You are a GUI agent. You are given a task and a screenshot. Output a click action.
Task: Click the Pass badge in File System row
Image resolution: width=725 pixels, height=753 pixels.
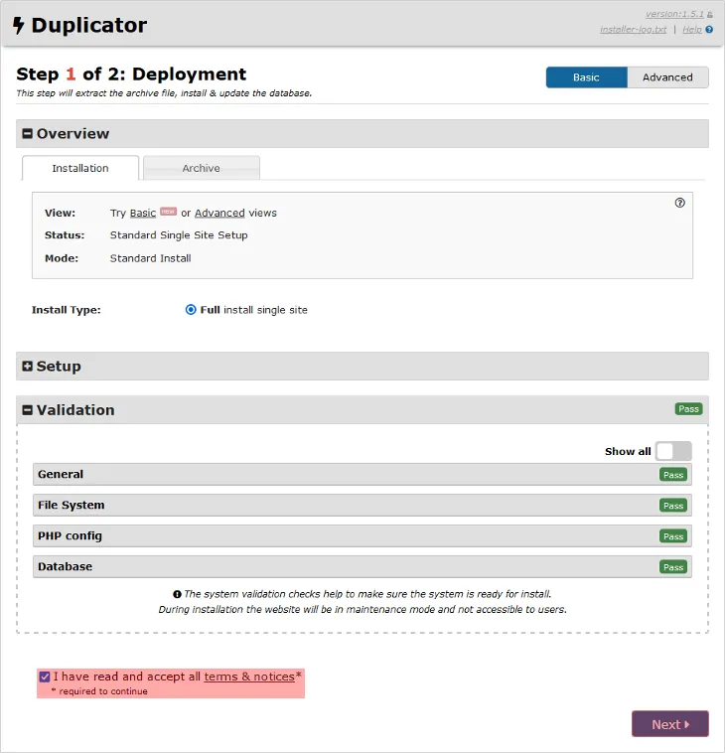tap(673, 506)
